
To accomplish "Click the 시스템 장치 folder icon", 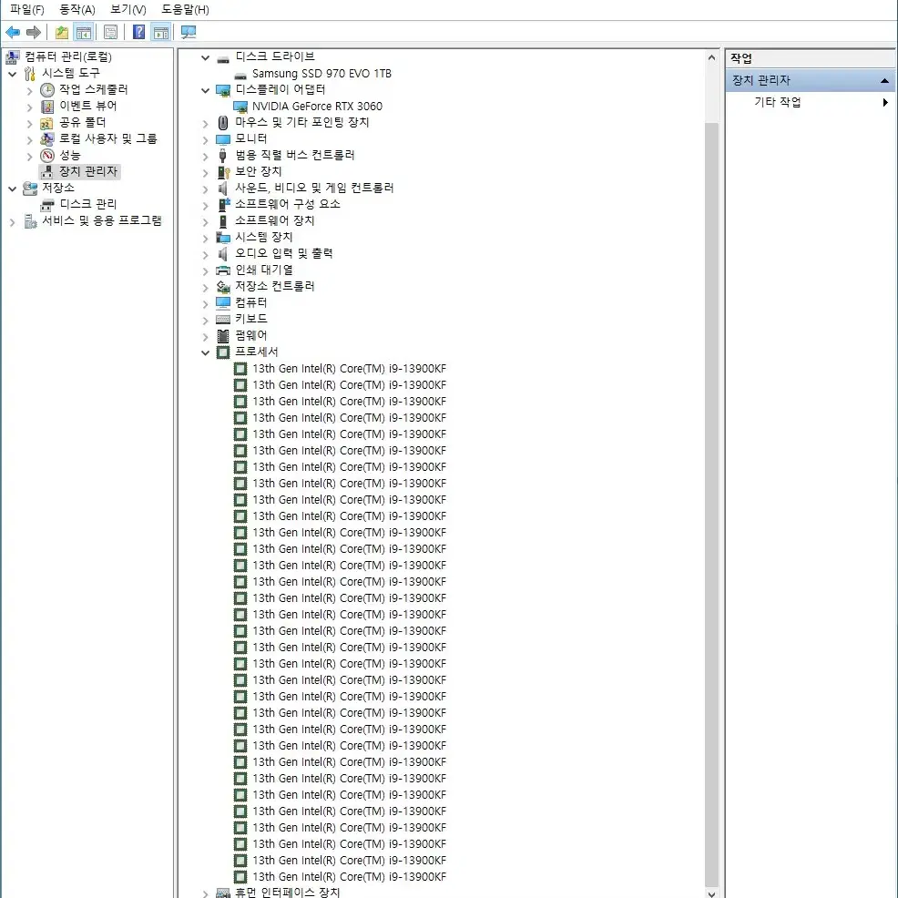I will pos(223,238).
